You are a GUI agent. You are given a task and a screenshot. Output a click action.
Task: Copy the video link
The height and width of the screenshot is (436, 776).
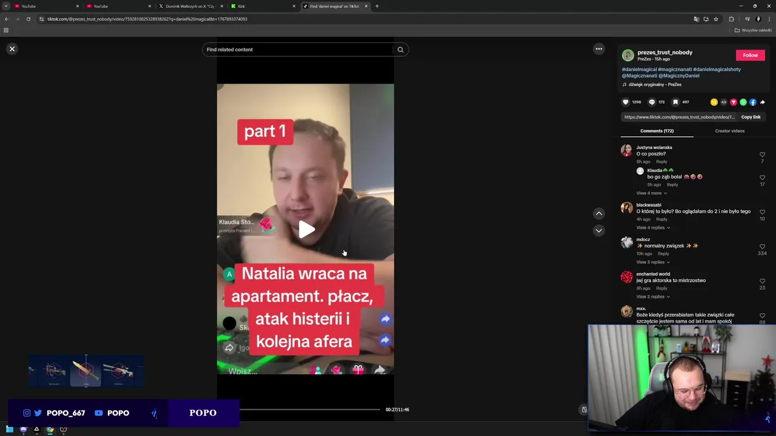(751, 117)
